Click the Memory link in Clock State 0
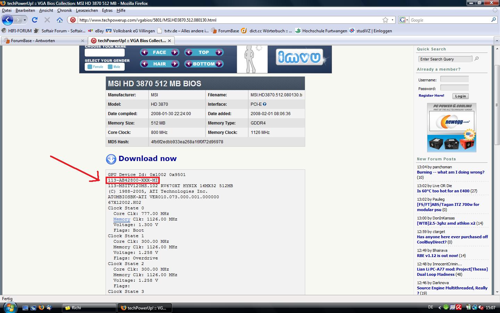Viewport: 500px width, 313px height. click(122, 219)
